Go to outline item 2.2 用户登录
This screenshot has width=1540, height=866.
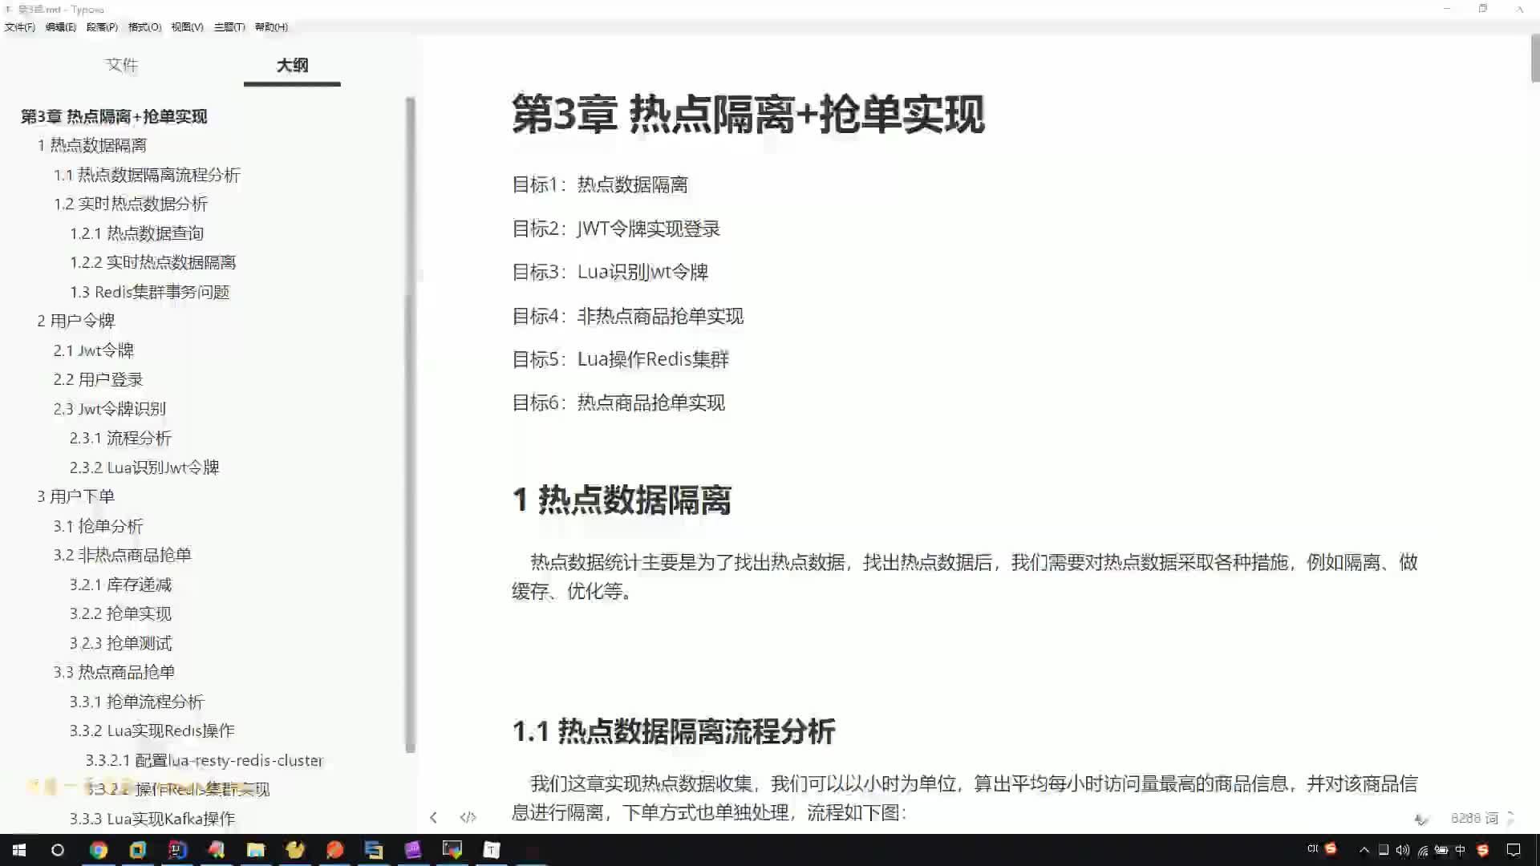pyautogui.click(x=98, y=379)
